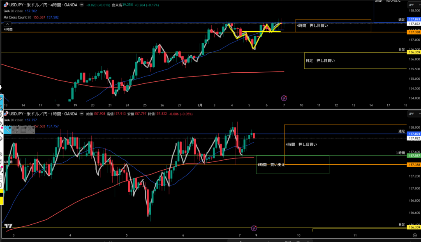
Task: Click the MA Cross Count indicator label in upper chart
Action: [19, 17]
